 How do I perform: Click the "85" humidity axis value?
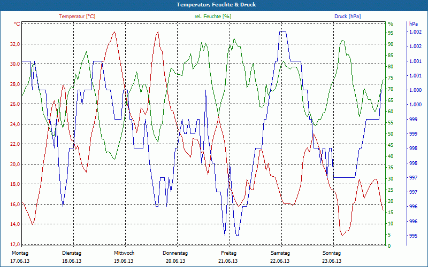391,56
